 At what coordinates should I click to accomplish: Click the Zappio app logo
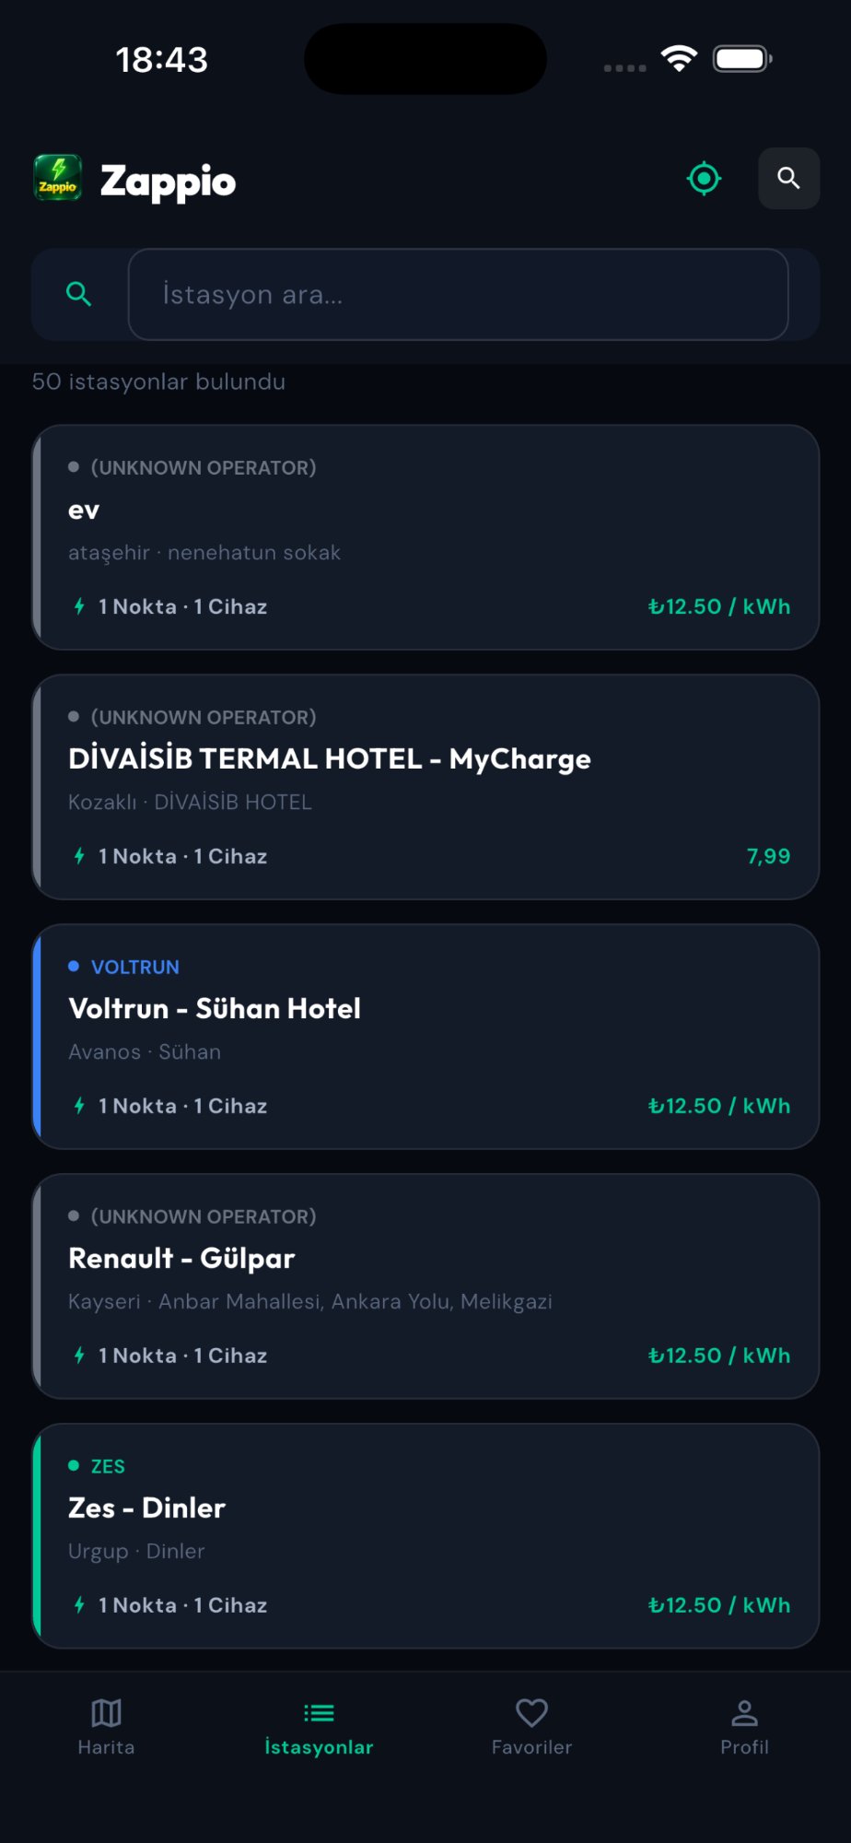(x=58, y=179)
